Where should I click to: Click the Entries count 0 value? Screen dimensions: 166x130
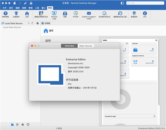[x=153, y=49]
